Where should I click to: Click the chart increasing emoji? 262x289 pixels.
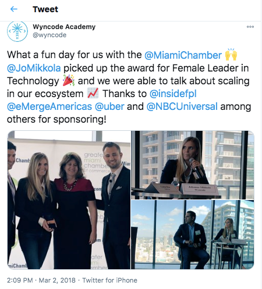93,93
